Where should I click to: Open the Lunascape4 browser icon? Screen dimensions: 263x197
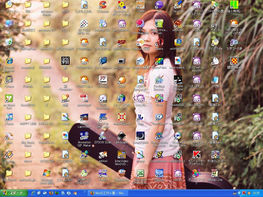pos(140,136)
